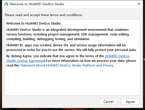Click the paragraph describing the integrated development environment
This screenshot has height=110, width=145.
tap(68, 34)
